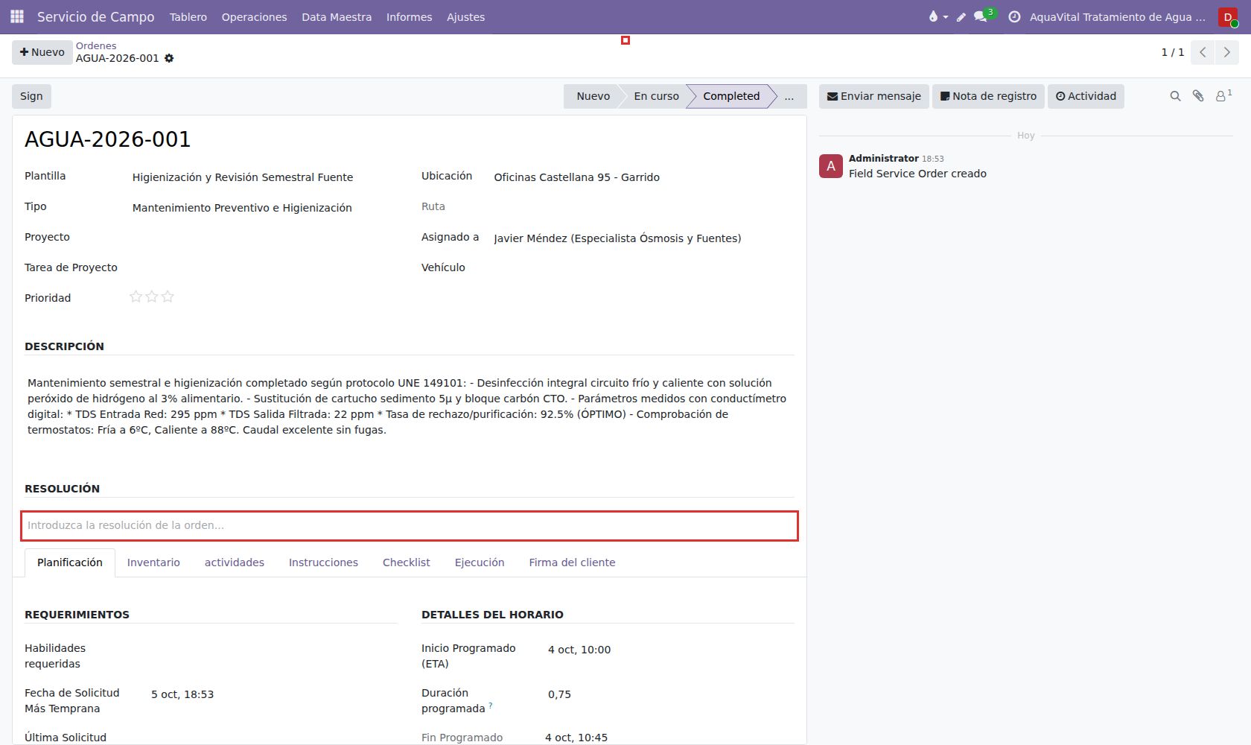Open the Informes menu
Image resolution: width=1251 pixels, height=745 pixels.
click(409, 17)
